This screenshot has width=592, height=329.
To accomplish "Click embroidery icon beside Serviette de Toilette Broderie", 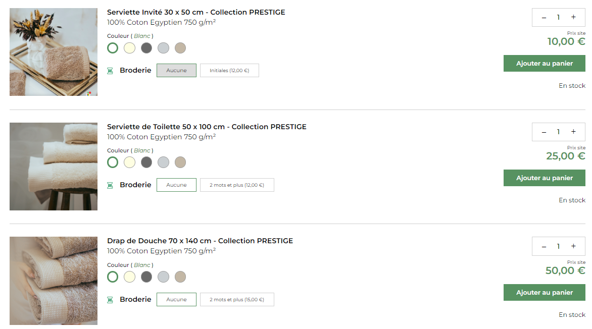I will point(110,185).
